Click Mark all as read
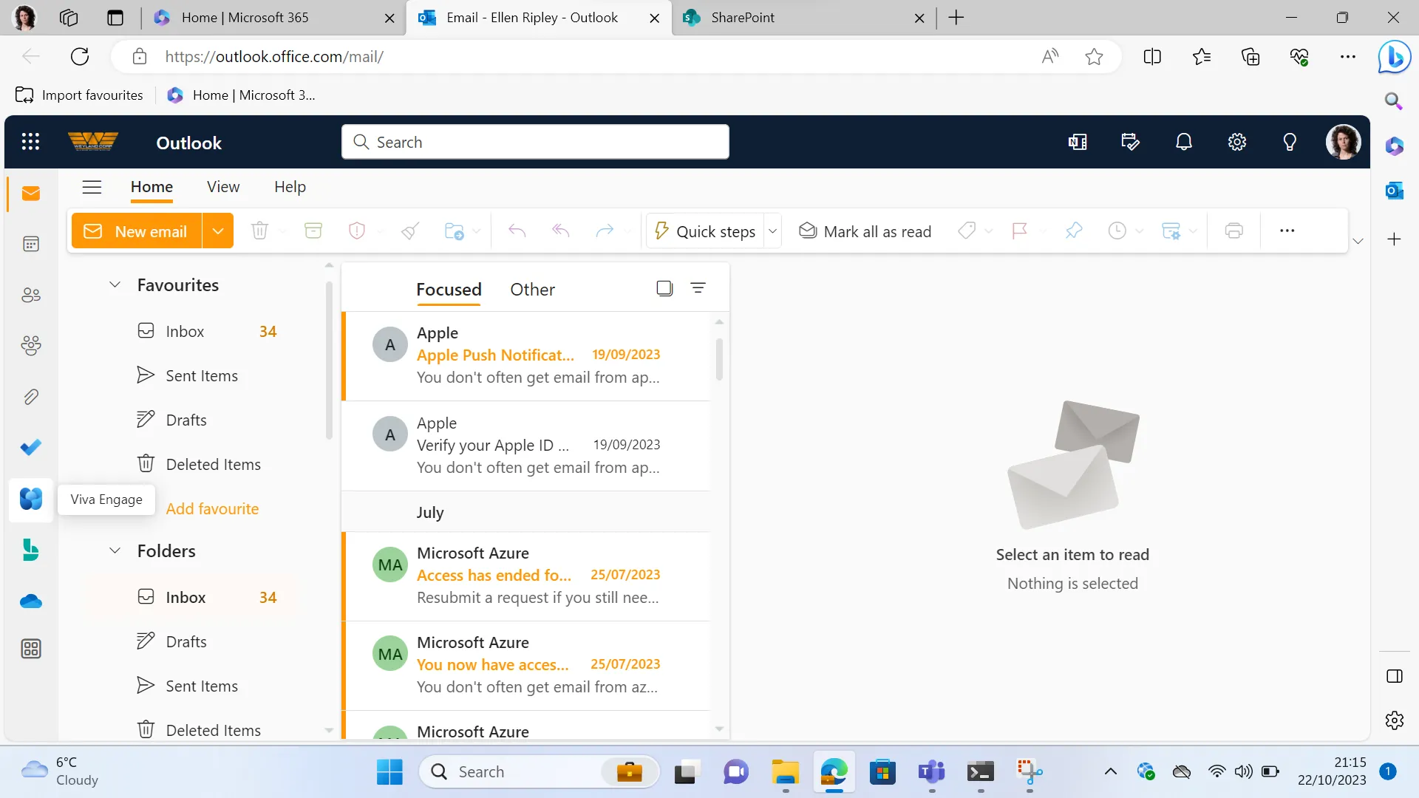 pyautogui.click(x=865, y=231)
